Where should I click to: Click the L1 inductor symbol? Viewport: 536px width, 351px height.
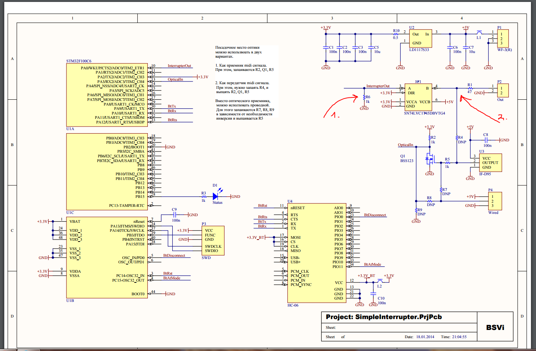pos(479,33)
